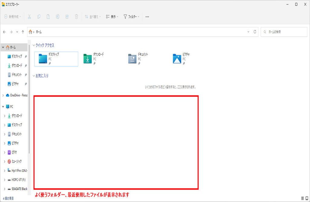The width and height of the screenshot is (310, 202).
Task: Click the Share icon in toolbar
Action: click(x=67, y=17)
